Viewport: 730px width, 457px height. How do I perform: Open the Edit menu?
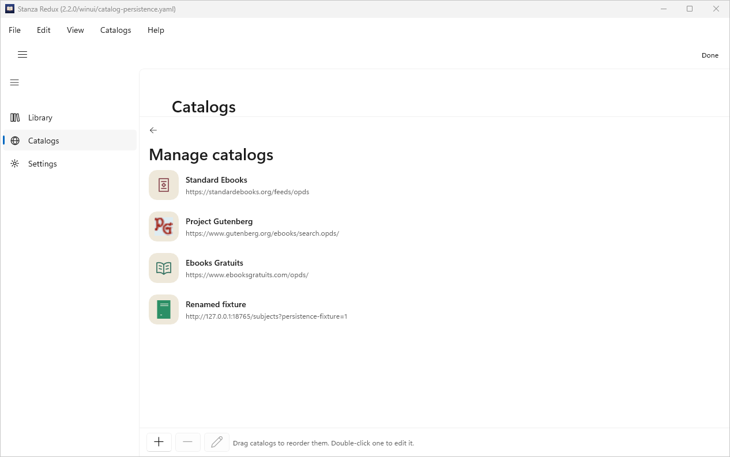pyautogui.click(x=44, y=30)
